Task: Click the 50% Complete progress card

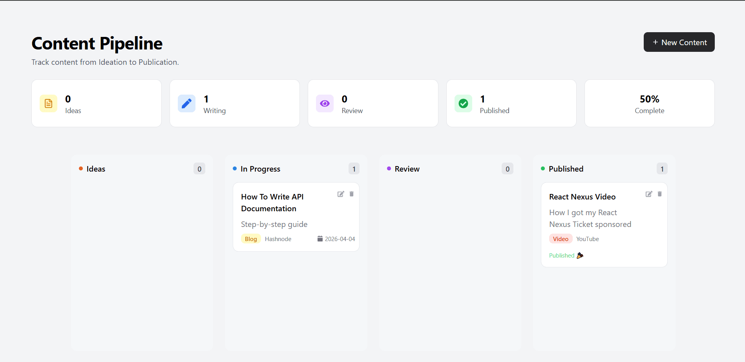Action: point(649,103)
